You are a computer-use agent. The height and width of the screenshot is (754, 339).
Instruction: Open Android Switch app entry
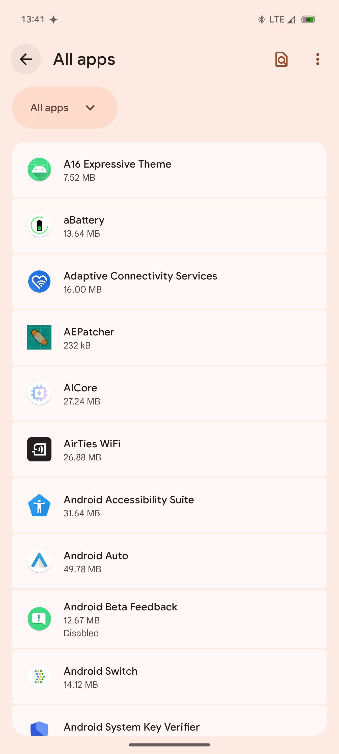click(169, 676)
